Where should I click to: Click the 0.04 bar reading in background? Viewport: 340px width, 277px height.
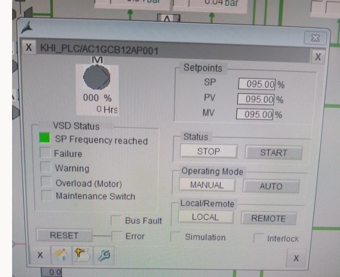(221, 3)
